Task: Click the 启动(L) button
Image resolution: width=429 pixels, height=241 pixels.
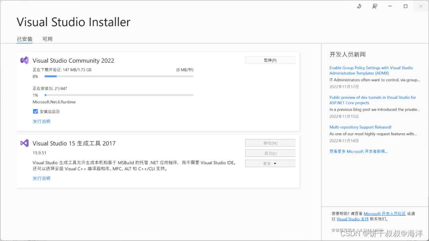Action: (270, 153)
